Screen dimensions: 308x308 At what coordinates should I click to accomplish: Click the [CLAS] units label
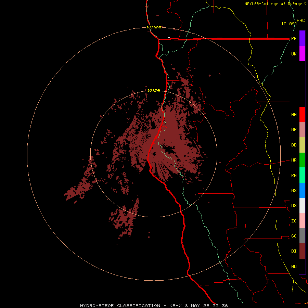(289, 24)
